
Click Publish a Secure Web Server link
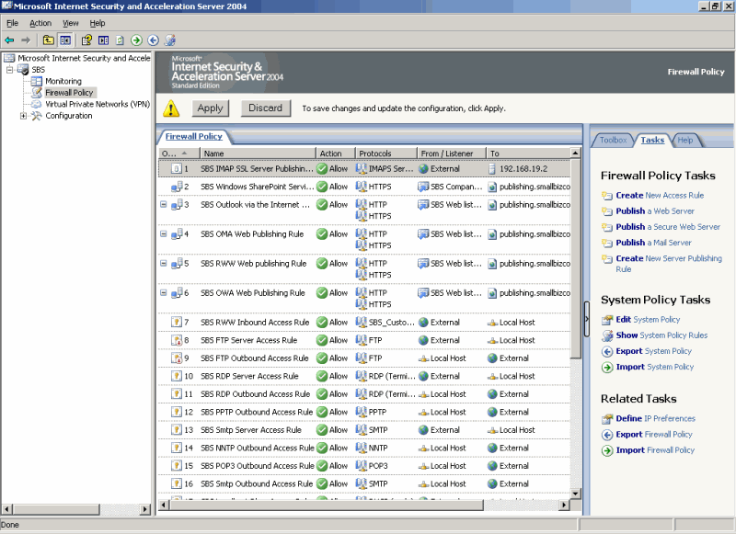[x=668, y=227]
